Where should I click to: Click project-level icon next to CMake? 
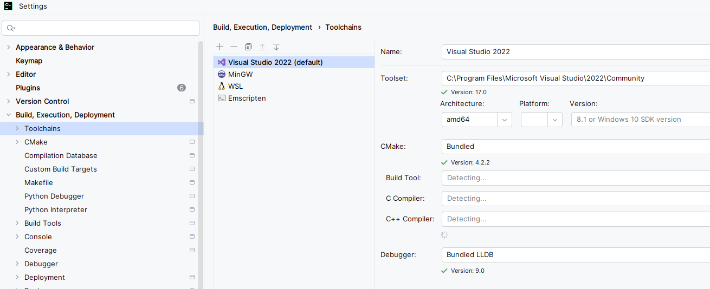point(192,142)
